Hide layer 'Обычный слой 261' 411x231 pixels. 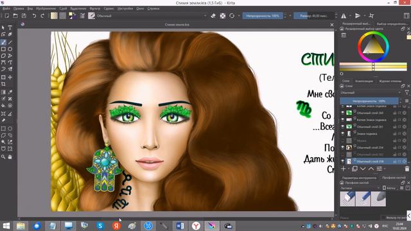pyautogui.click(x=342, y=126)
